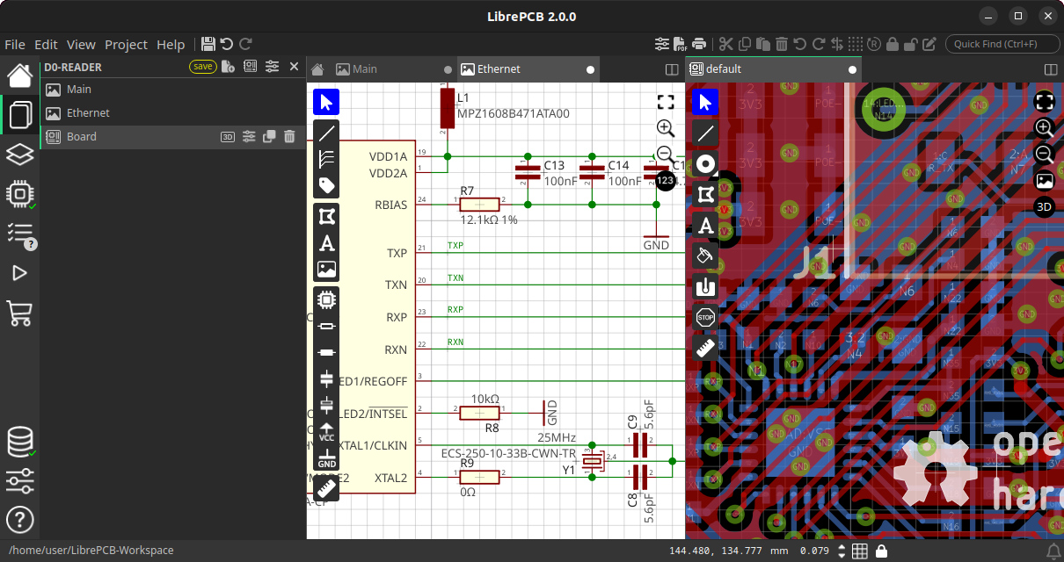Screen dimensions: 1064x562
Task: Insert a GND power symbol
Action: click(x=326, y=458)
